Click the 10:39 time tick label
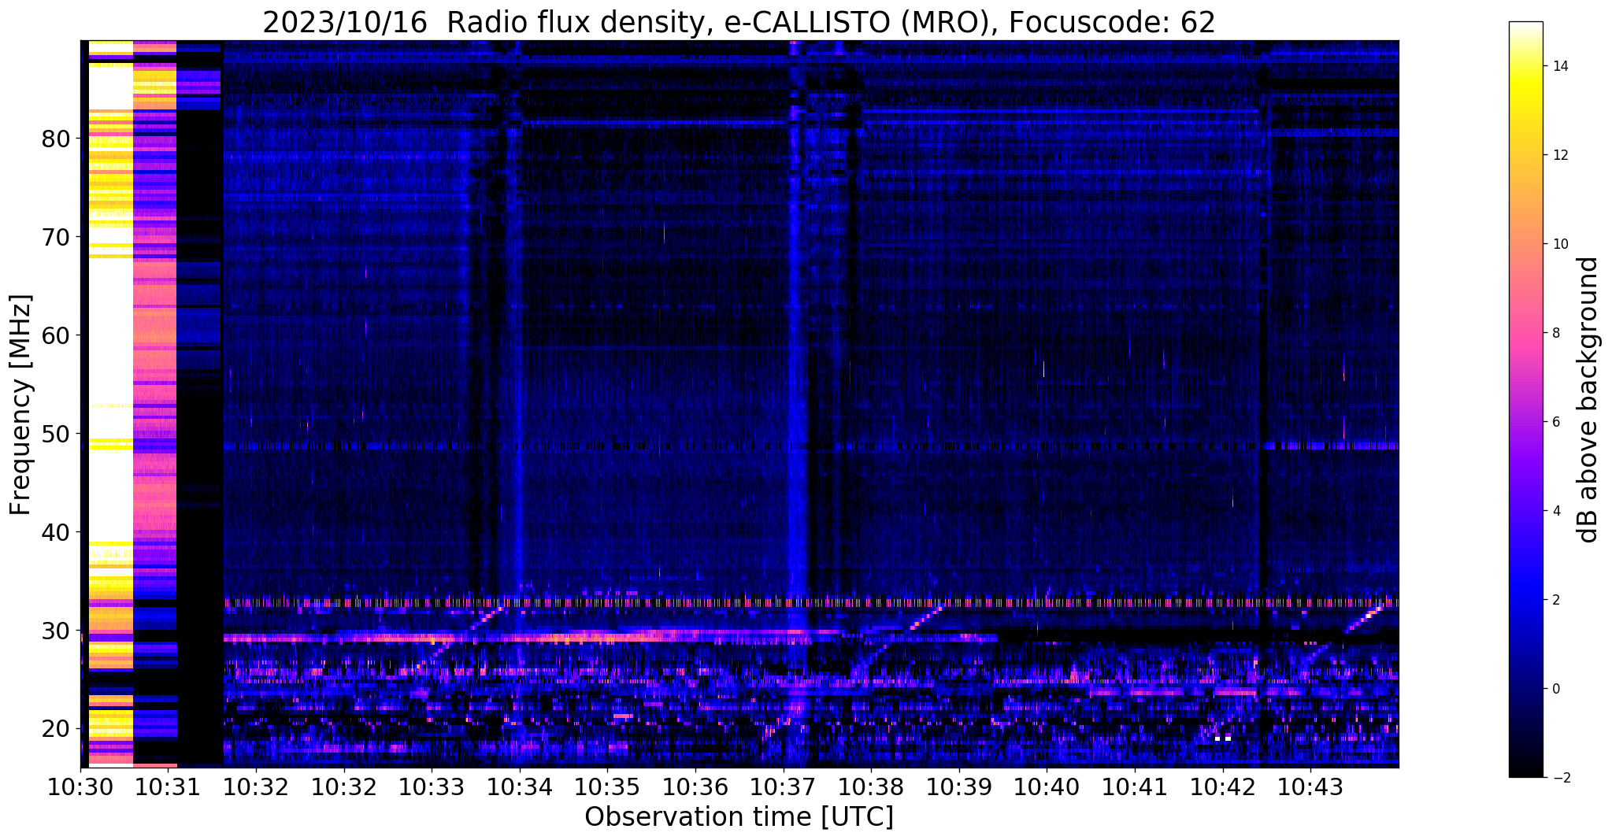The image size is (1612, 840). (x=959, y=786)
